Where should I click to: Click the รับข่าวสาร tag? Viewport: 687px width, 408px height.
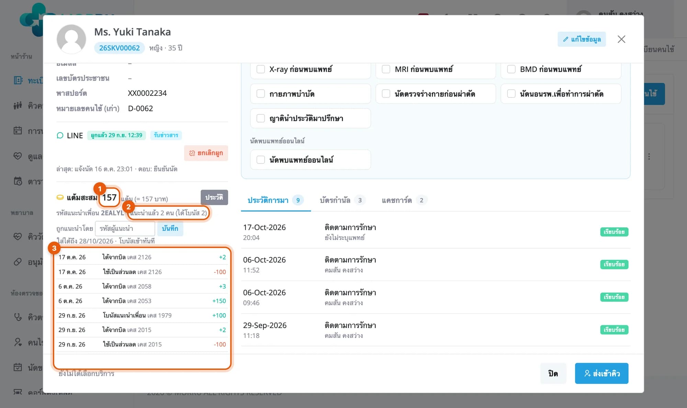click(166, 135)
